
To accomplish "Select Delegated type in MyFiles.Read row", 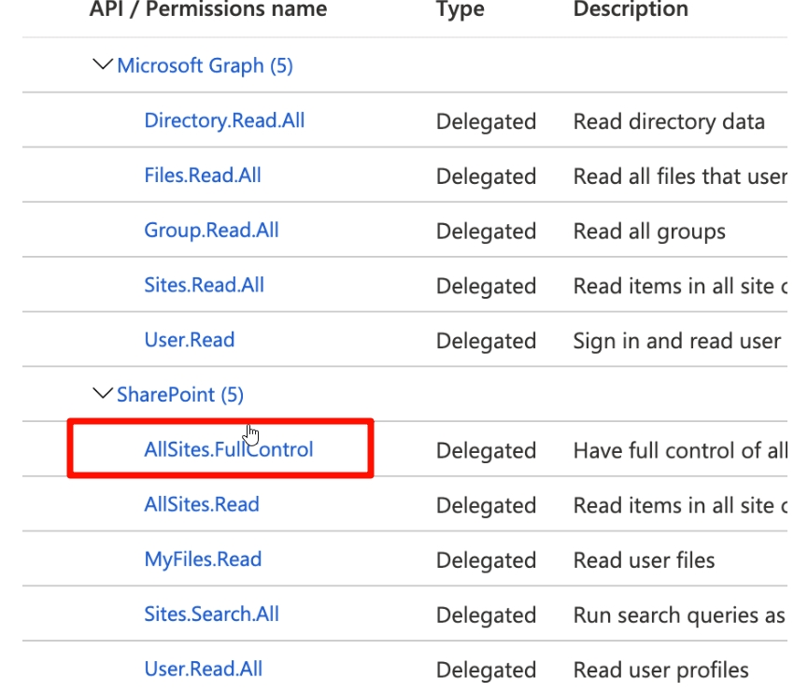I will tap(487, 560).
